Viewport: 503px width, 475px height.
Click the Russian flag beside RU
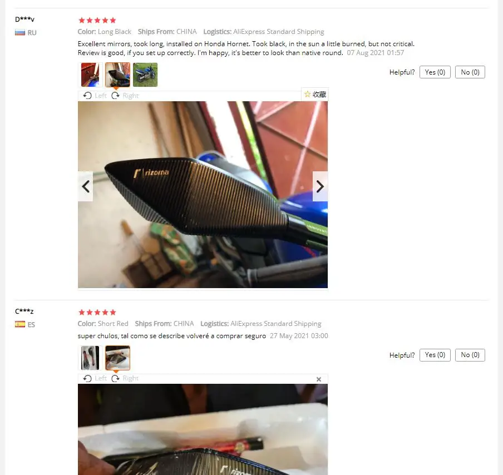pos(20,33)
